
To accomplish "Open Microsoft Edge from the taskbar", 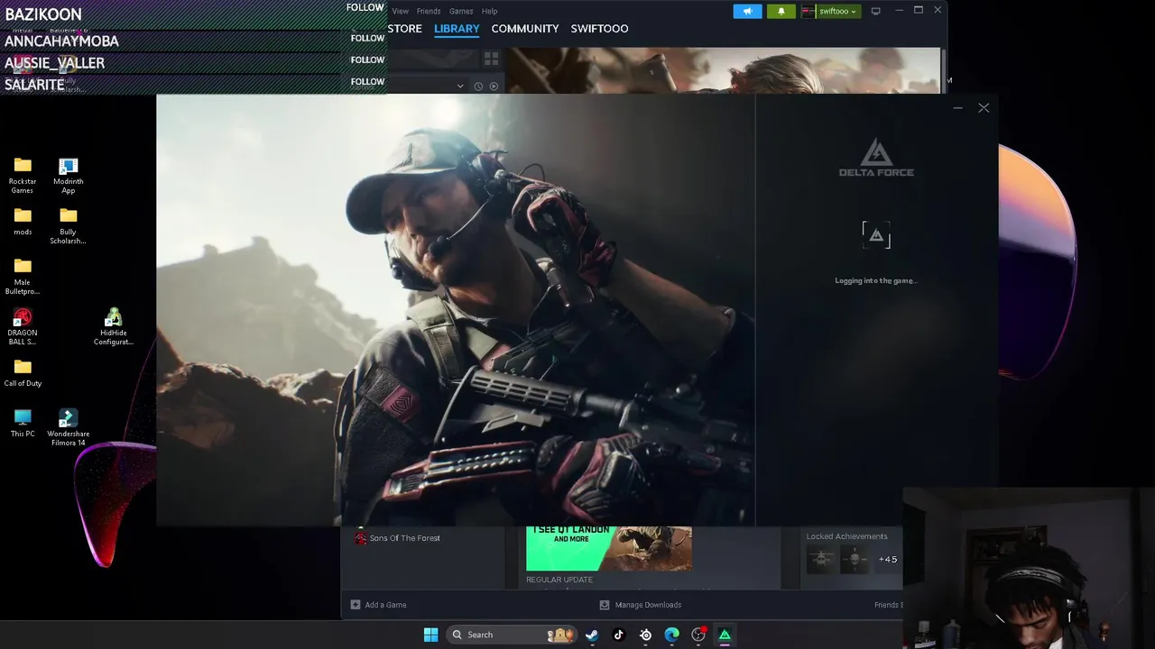I will 671,635.
